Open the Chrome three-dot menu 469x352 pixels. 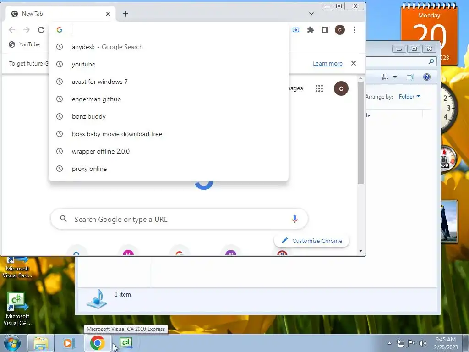(355, 30)
